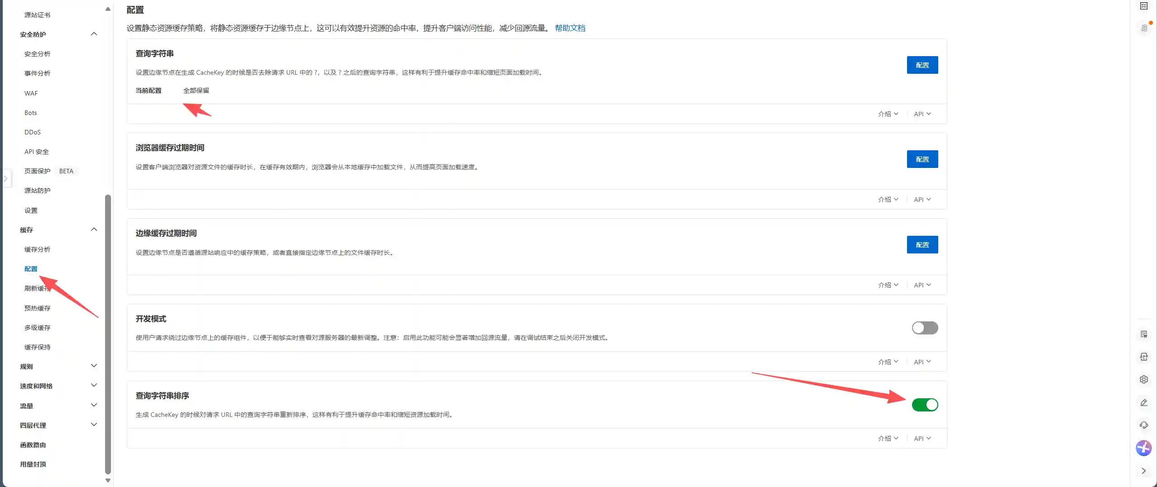Expand API under 查询字符串排序 card
1157x487 pixels.
[x=922, y=439]
